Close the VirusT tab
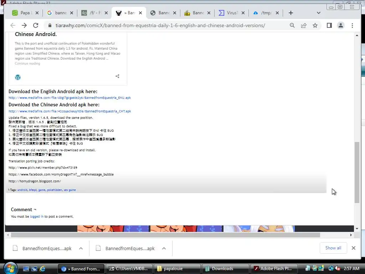The width and height of the screenshot is (365, 274). click(x=243, y=13)
